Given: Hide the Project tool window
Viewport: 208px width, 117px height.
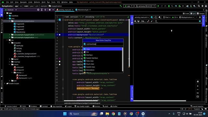Looking at the screenshot, I should pos(53,10).
